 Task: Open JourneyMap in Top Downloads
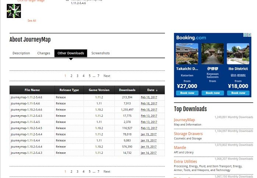(x=184, y=120)
